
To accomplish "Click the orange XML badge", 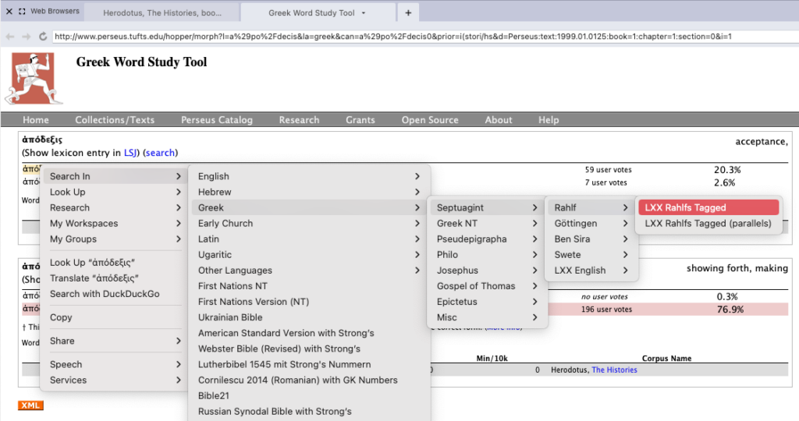I will [x=31, y=405].
